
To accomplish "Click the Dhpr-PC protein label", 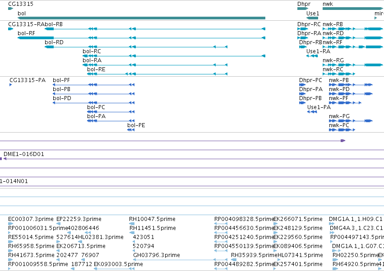I will (x=310, y=80).
